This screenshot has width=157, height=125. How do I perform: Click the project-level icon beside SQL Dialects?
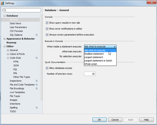coord(37,35)
